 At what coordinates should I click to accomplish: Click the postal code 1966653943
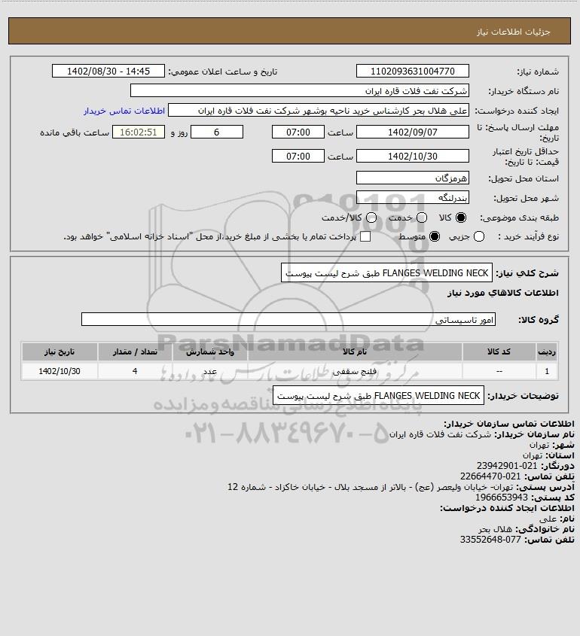click(502, 498)
